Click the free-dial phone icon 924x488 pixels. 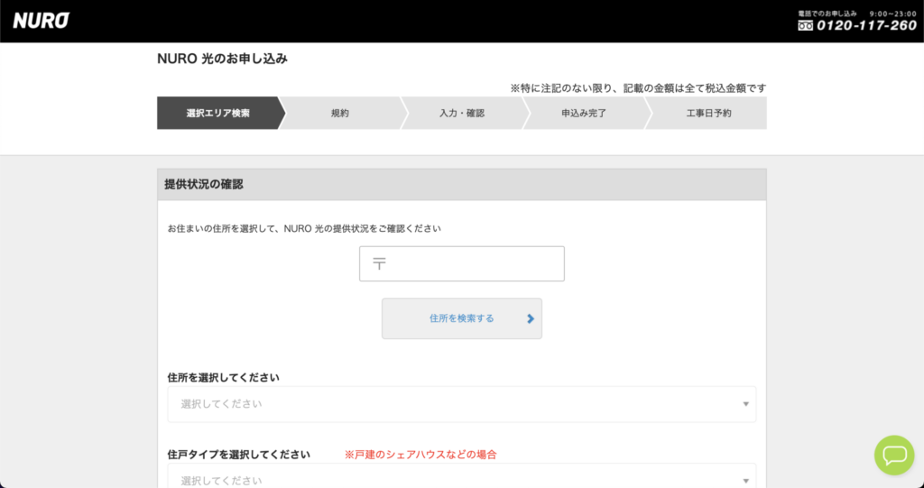point(806,25)
